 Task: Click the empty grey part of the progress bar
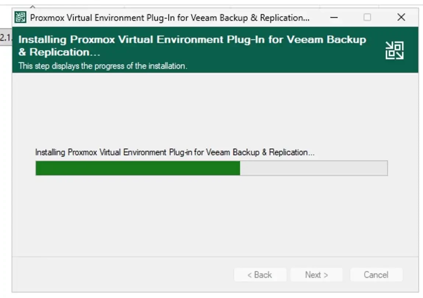[x=313, y=168]
